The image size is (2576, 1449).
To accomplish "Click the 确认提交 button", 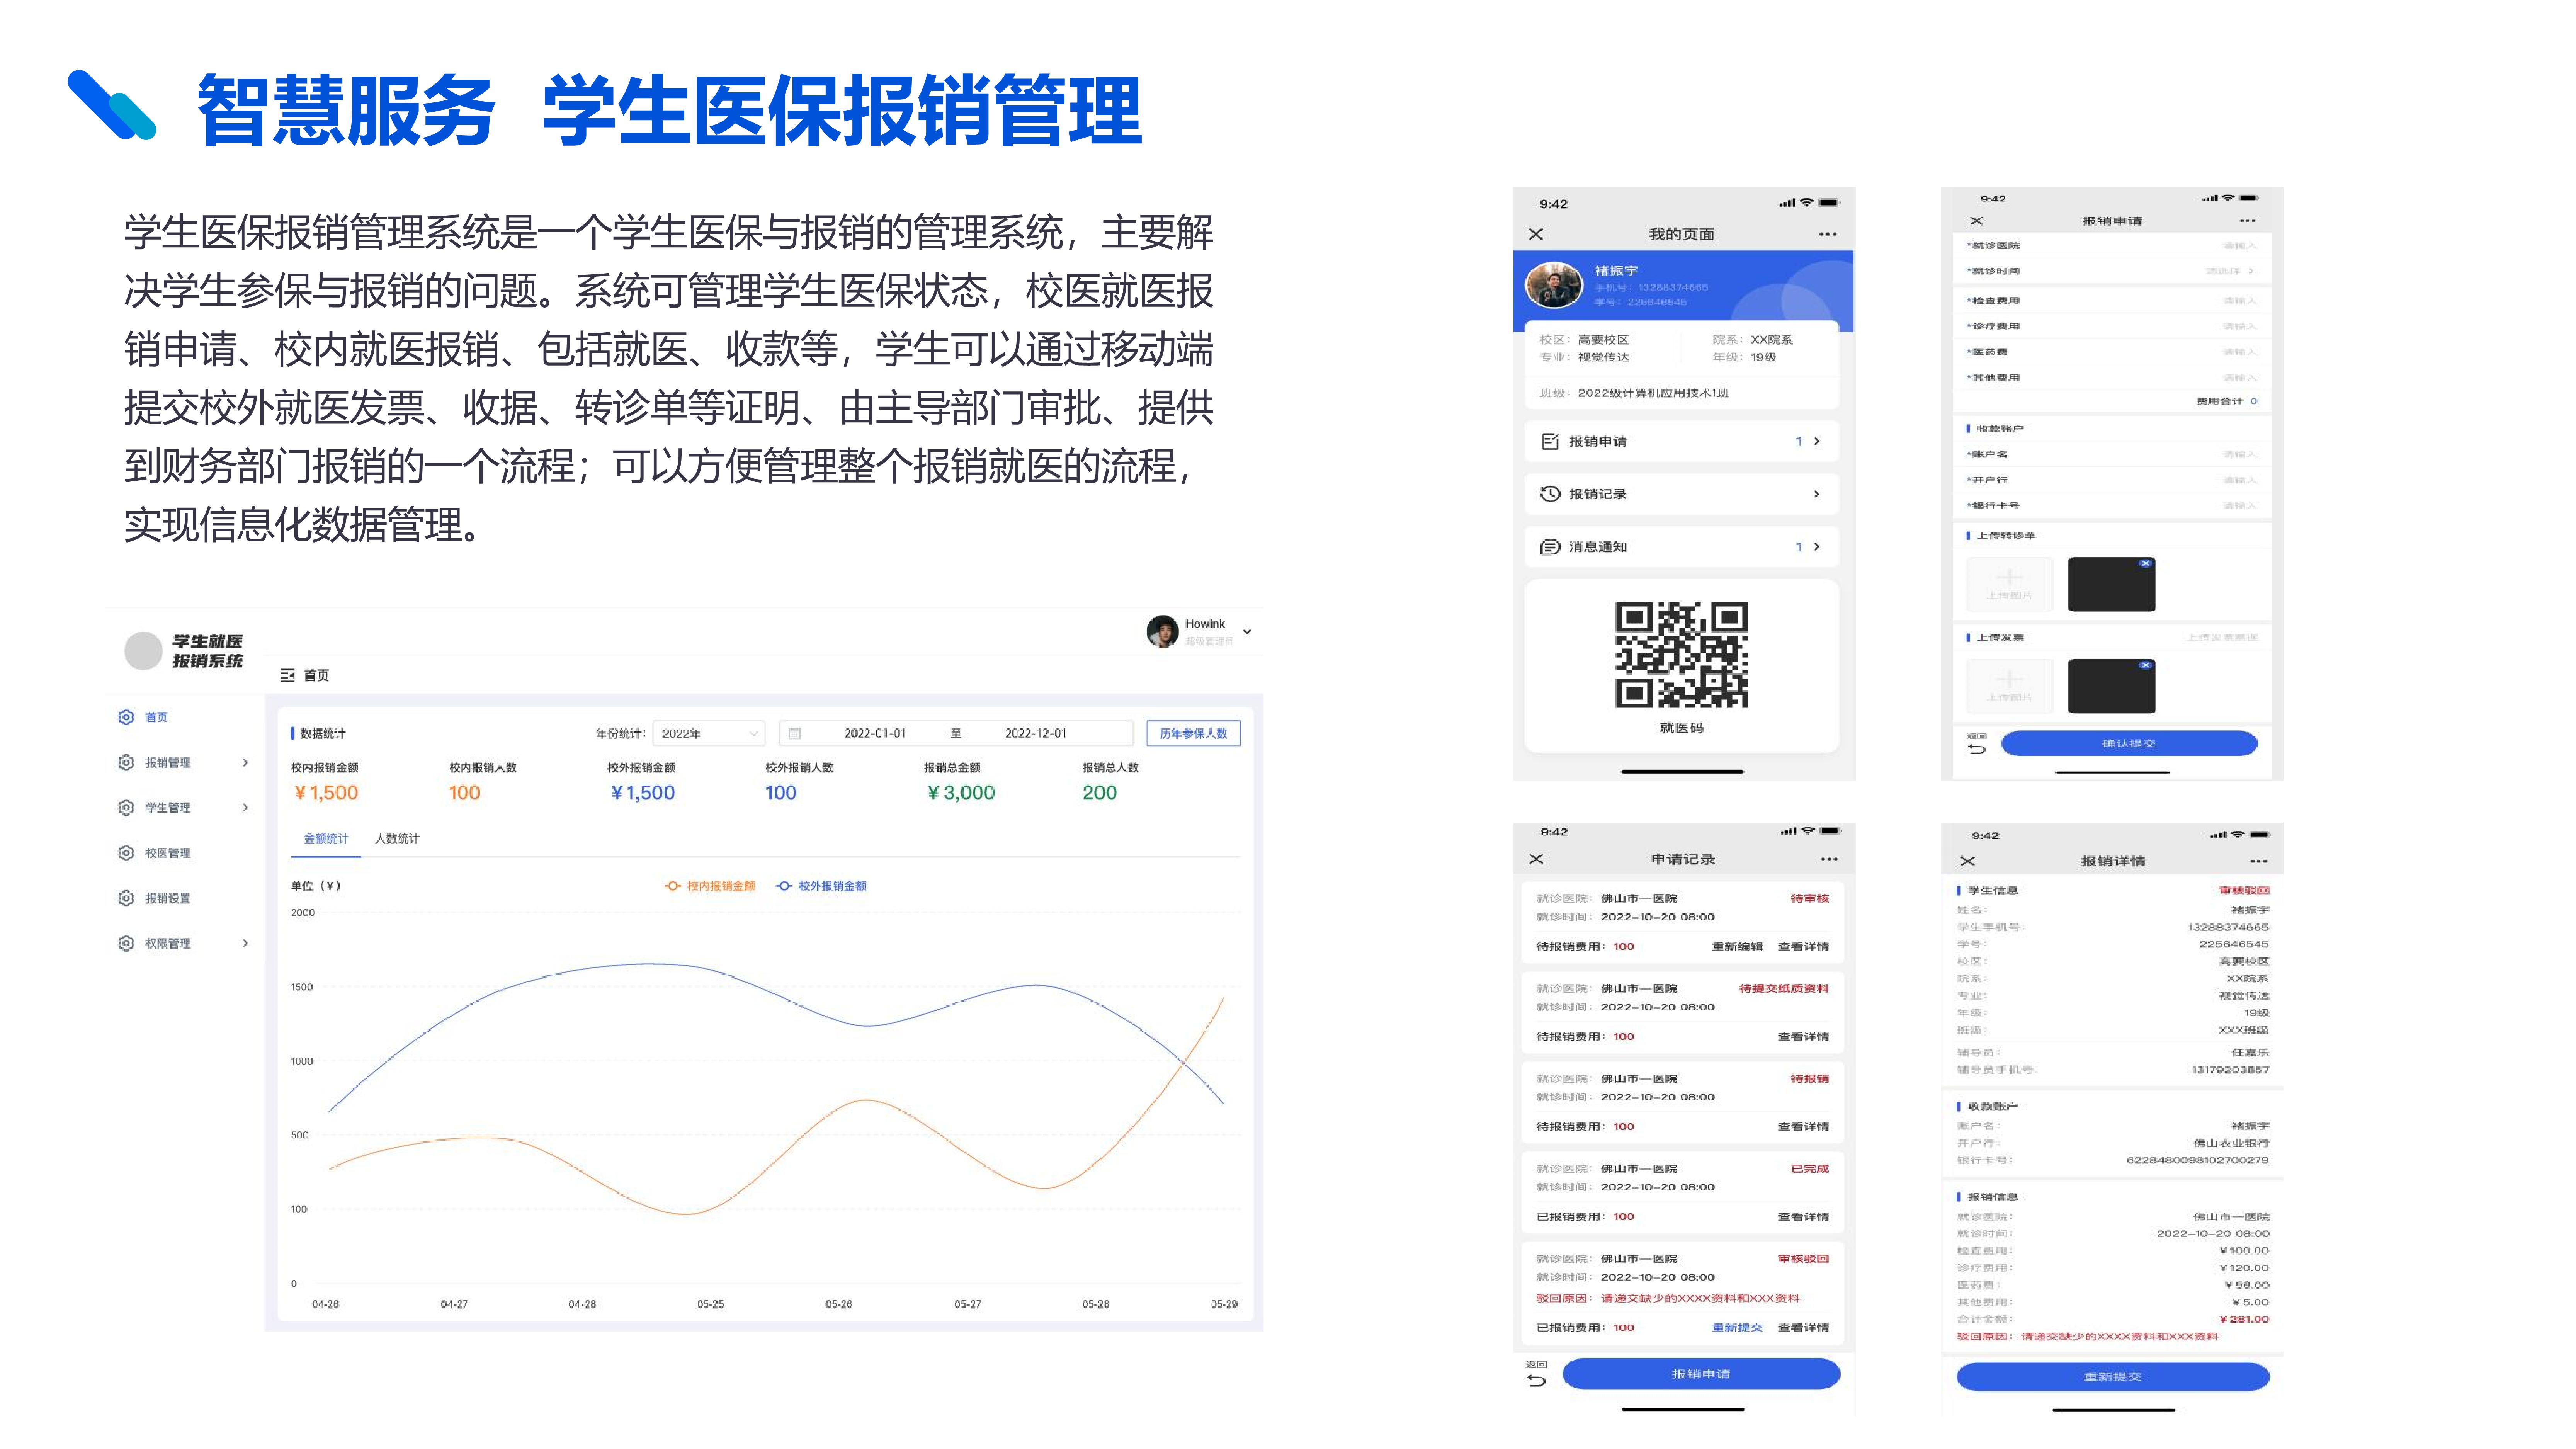I will click(x=2129, y=743).
